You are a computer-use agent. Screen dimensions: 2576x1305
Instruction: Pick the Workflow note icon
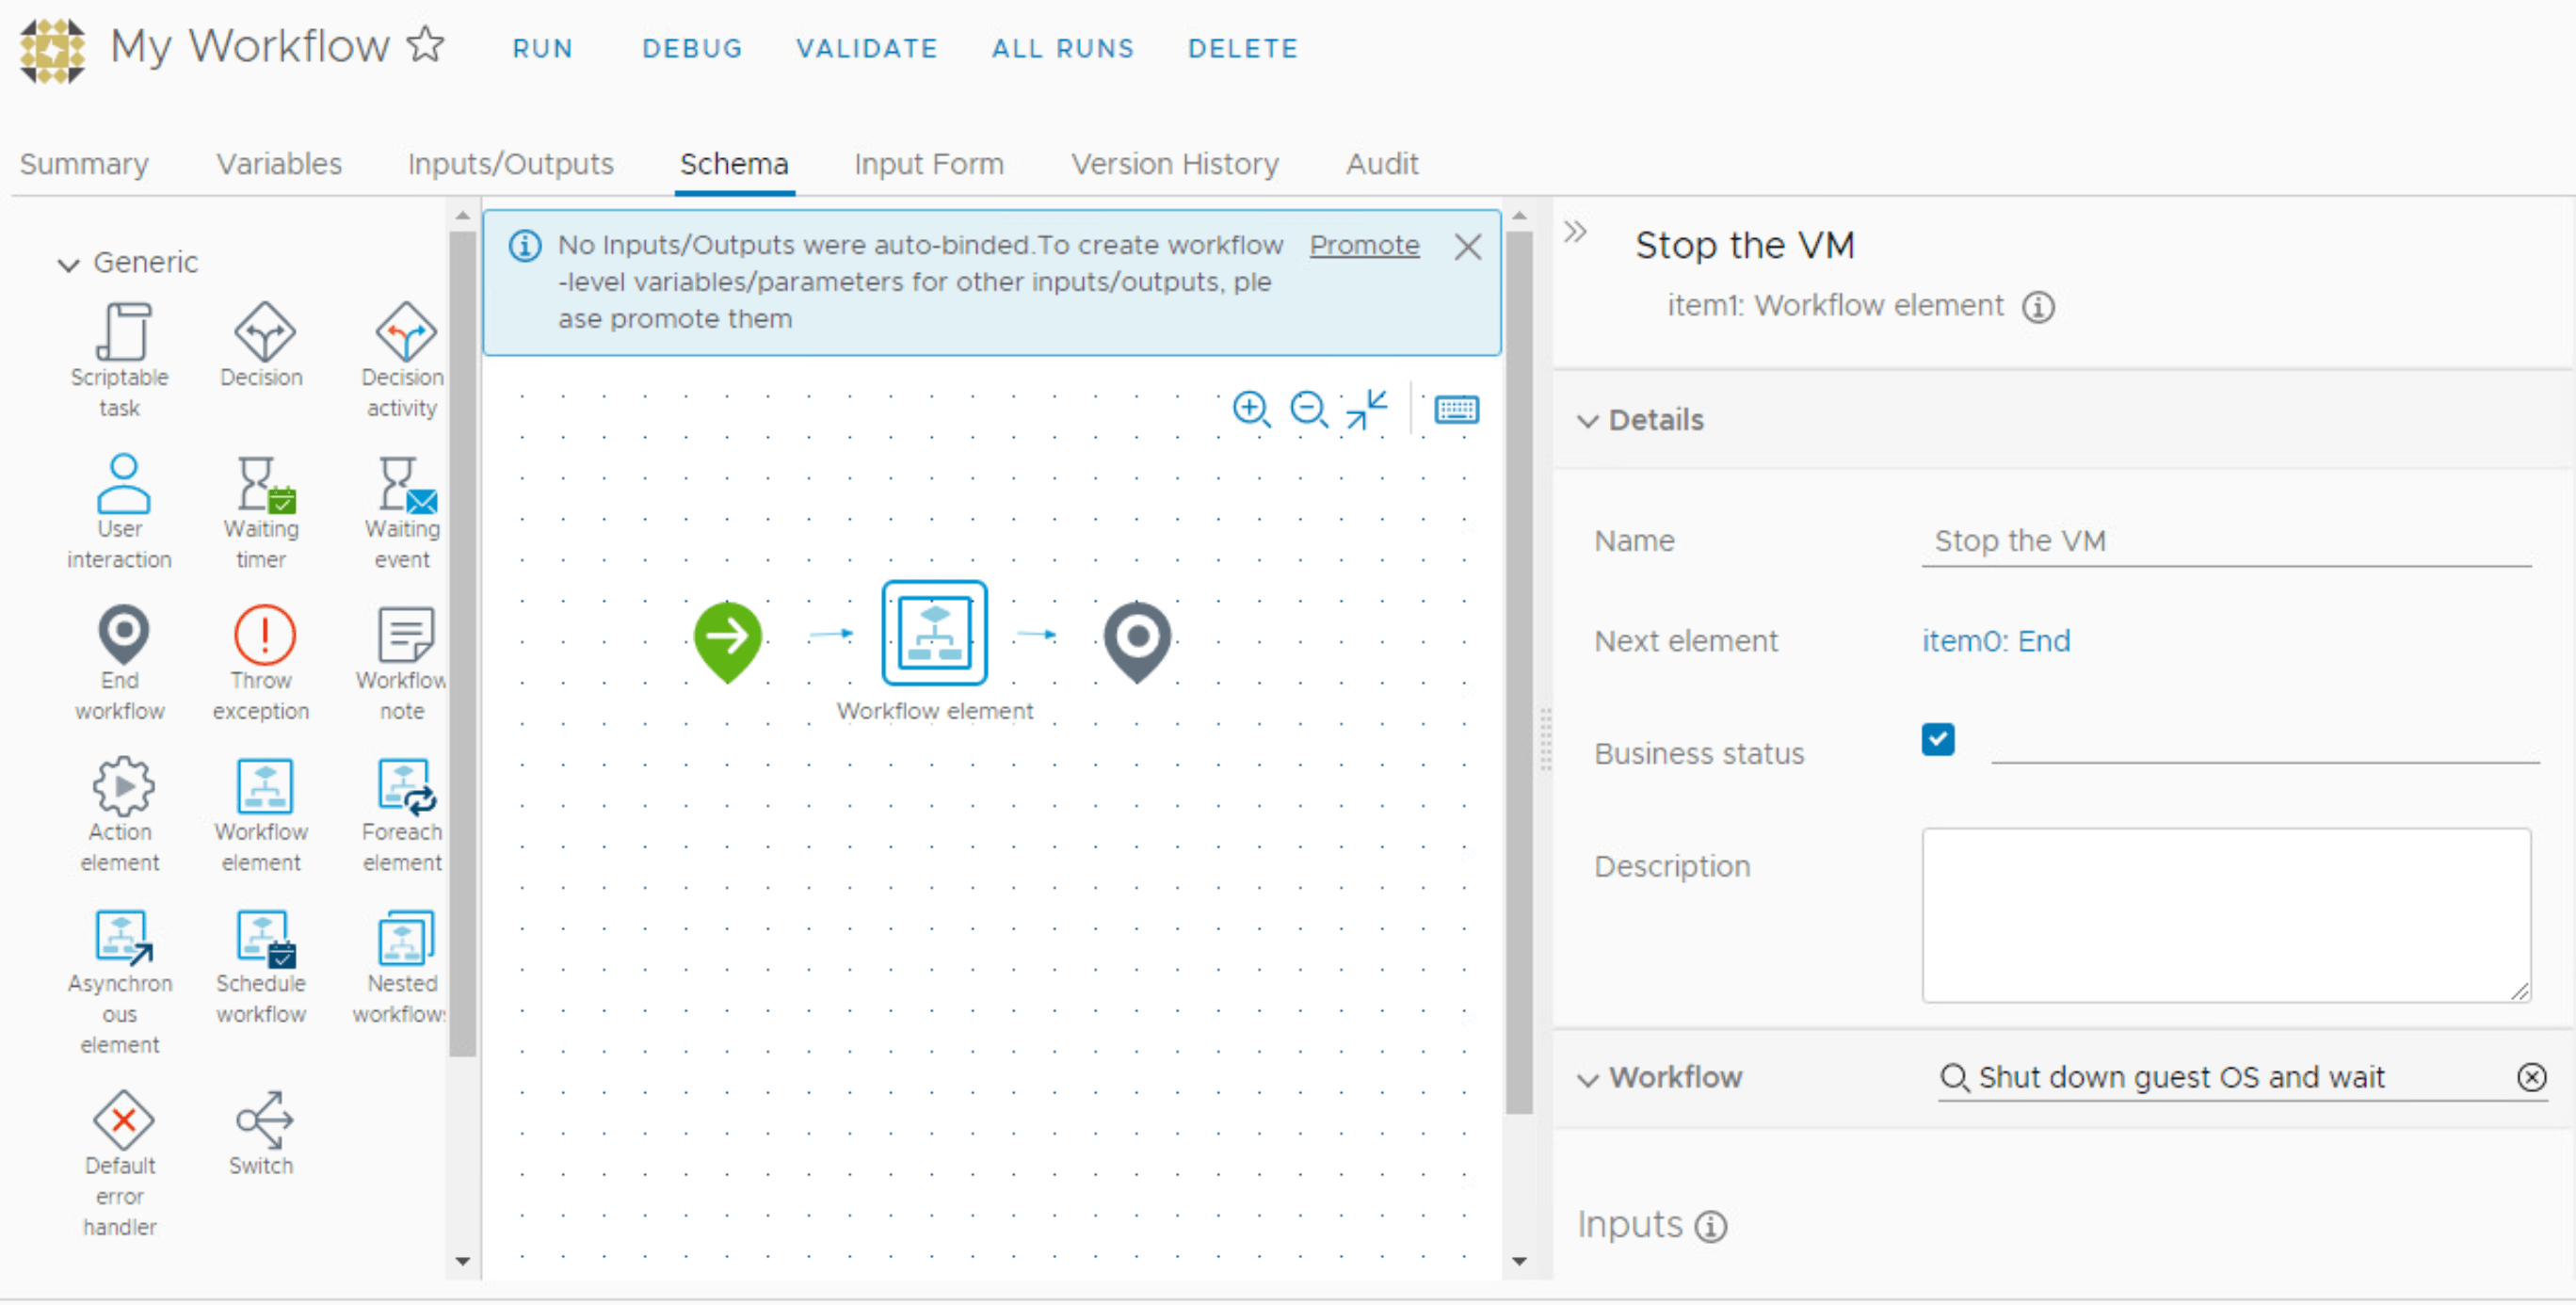pos(405,636)
